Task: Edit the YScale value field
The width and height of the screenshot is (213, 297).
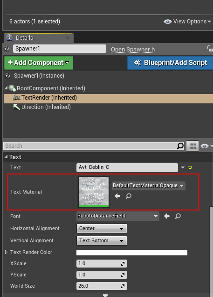Action: 102,275
